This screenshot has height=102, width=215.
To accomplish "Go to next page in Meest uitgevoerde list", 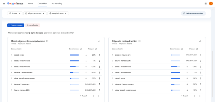I will (x=99, y=96).
